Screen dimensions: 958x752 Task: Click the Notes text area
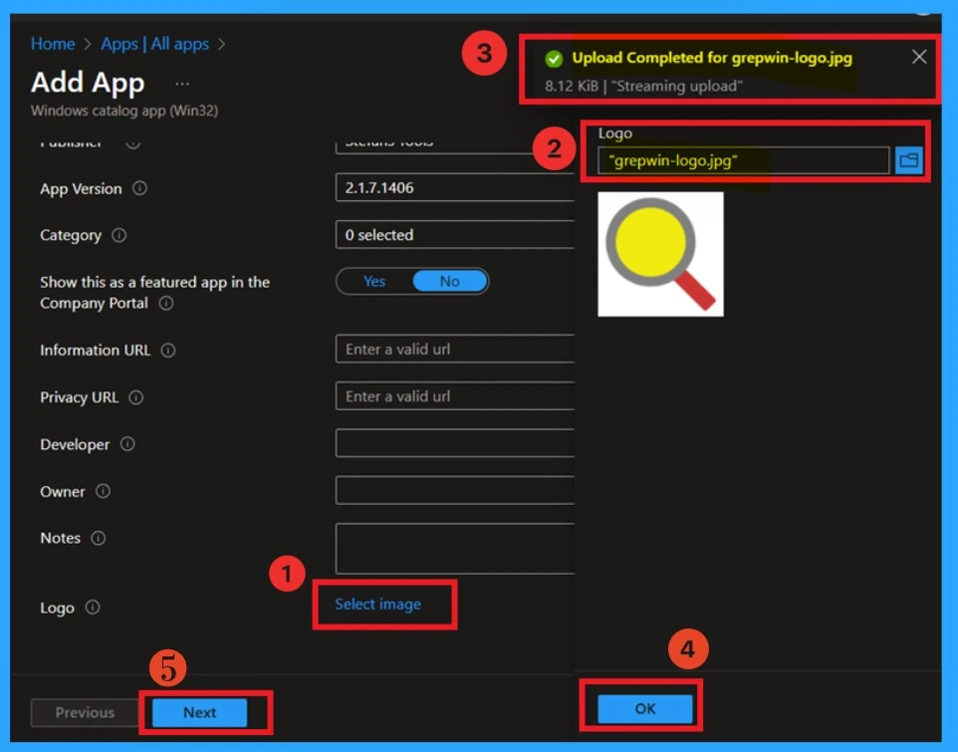(x=454, y=549)
